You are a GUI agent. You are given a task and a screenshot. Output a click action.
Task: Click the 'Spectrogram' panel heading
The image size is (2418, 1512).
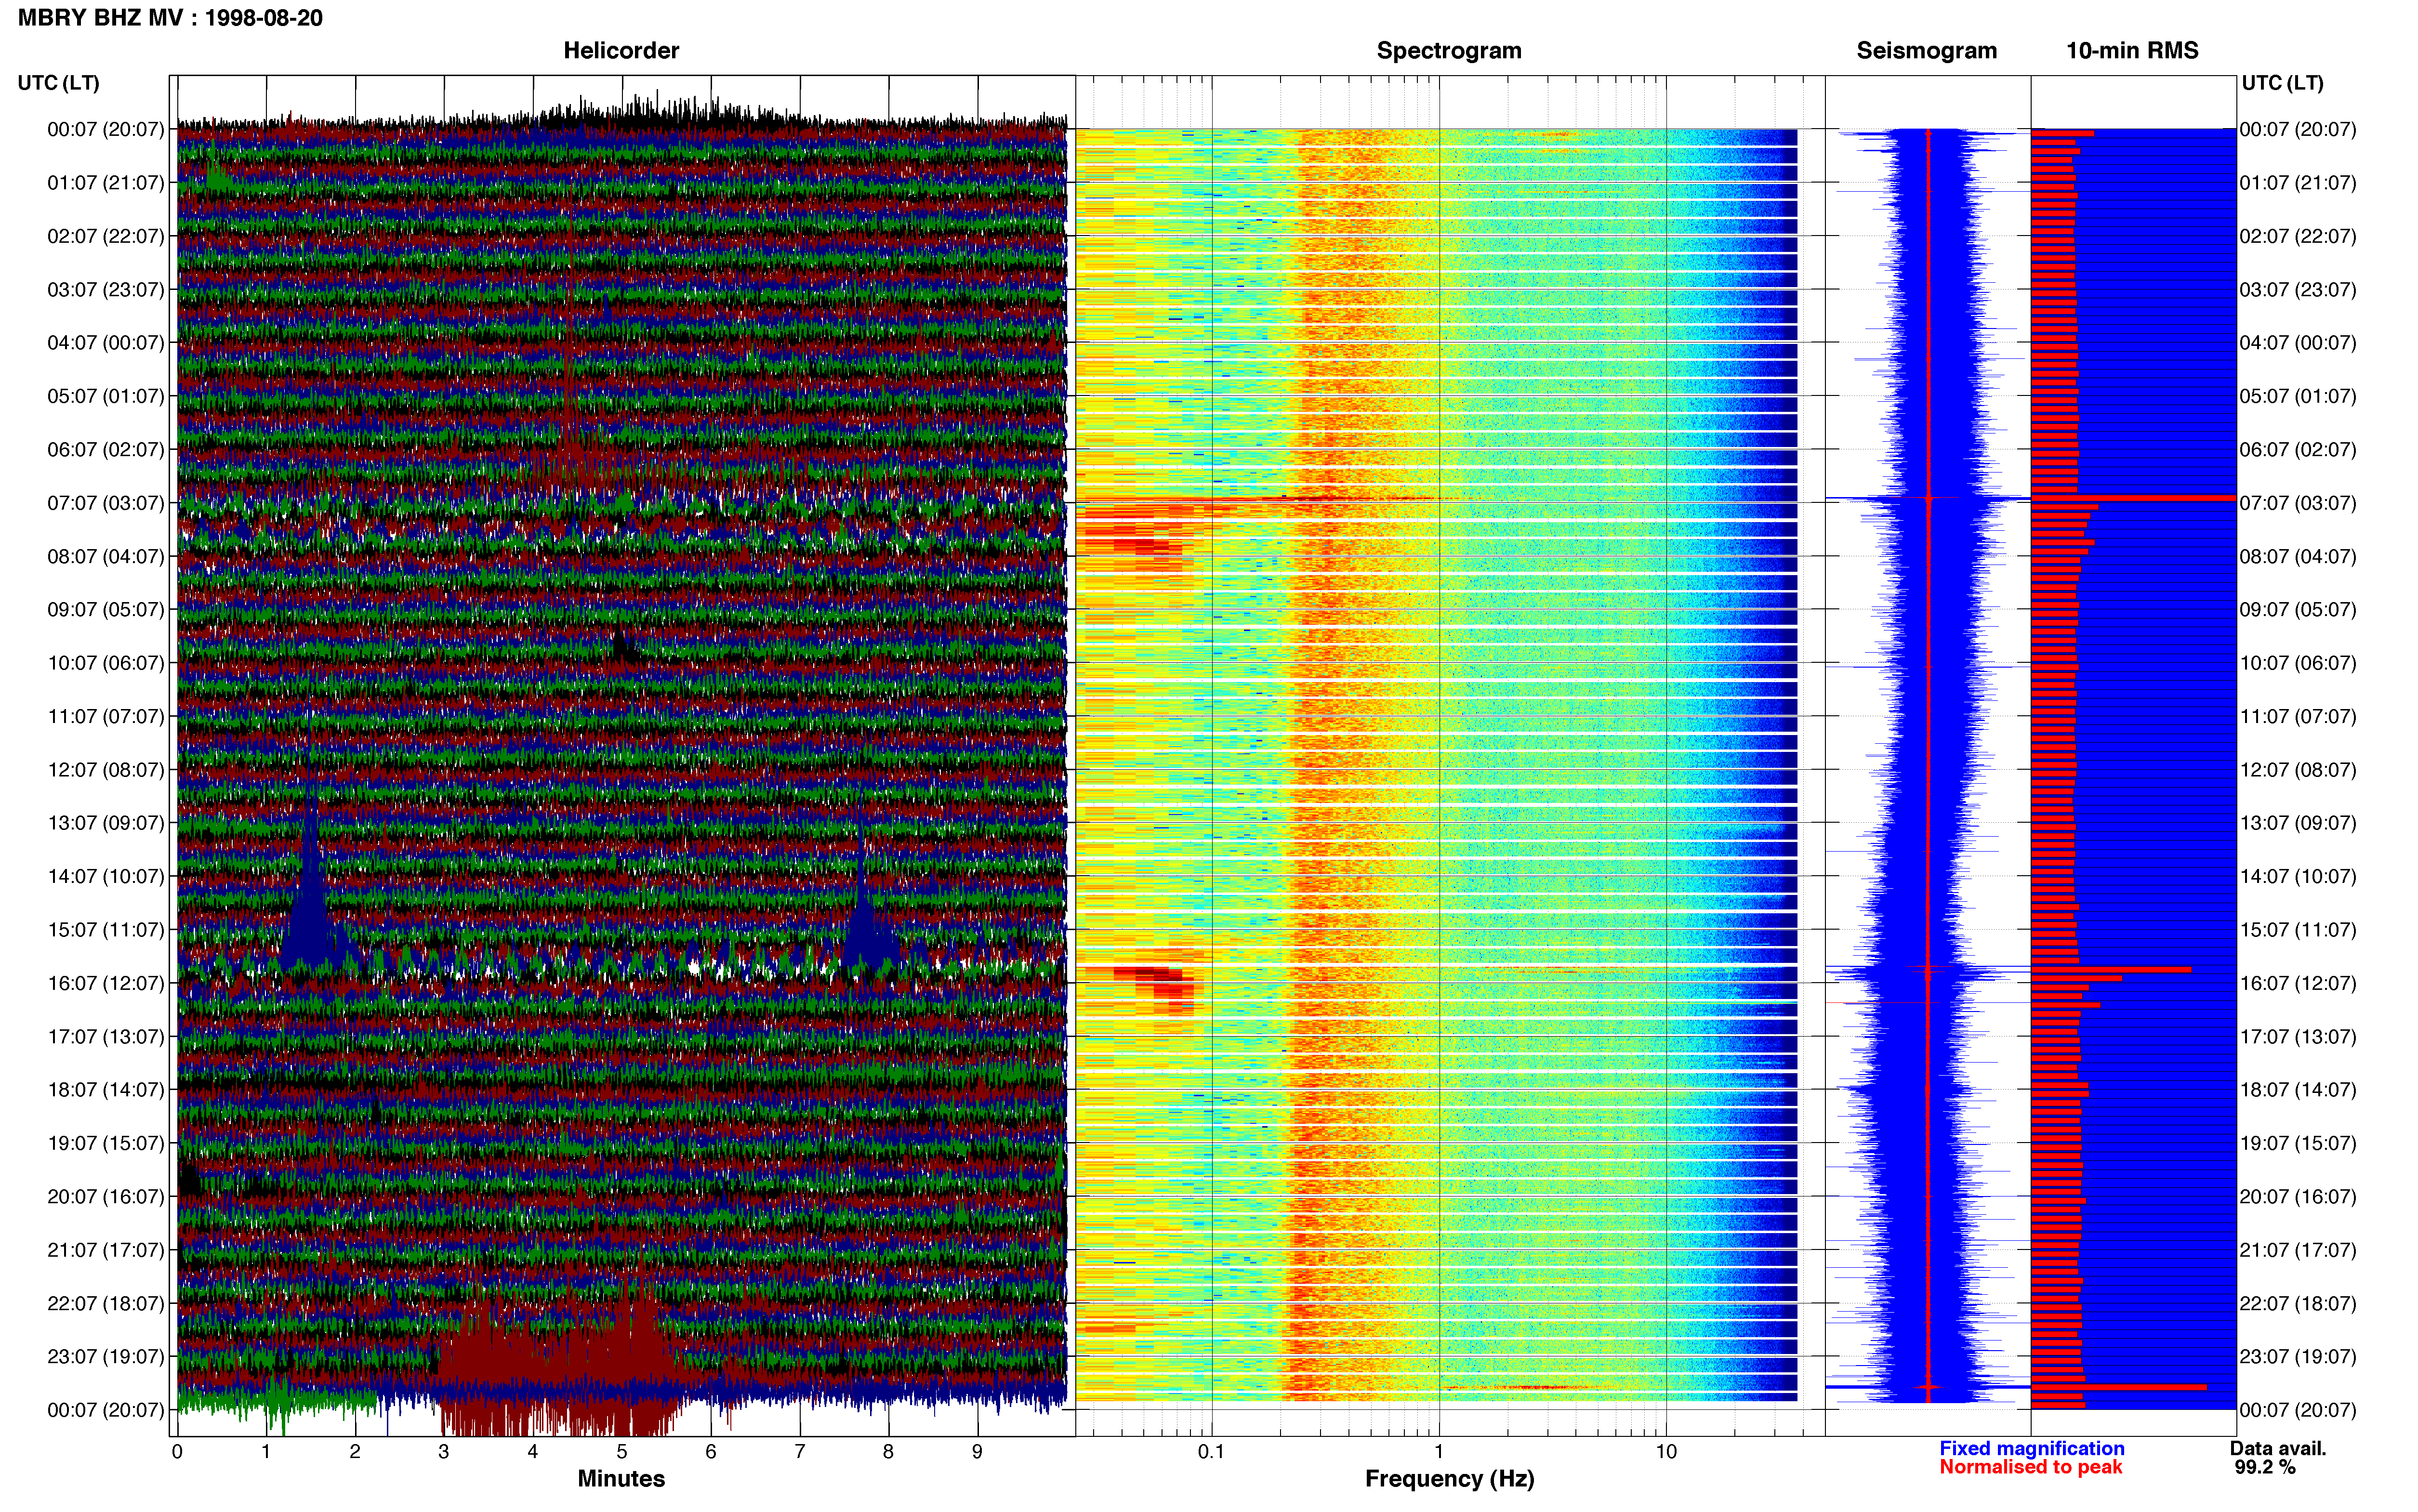pos(1449,50)
